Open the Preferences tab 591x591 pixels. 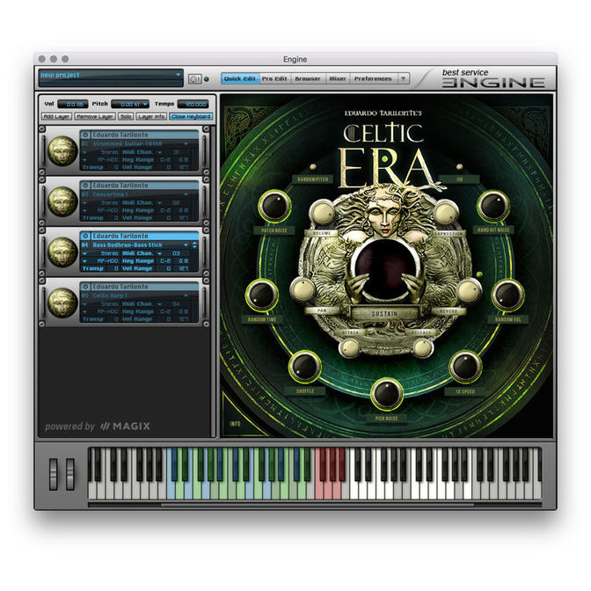(373, 79)
